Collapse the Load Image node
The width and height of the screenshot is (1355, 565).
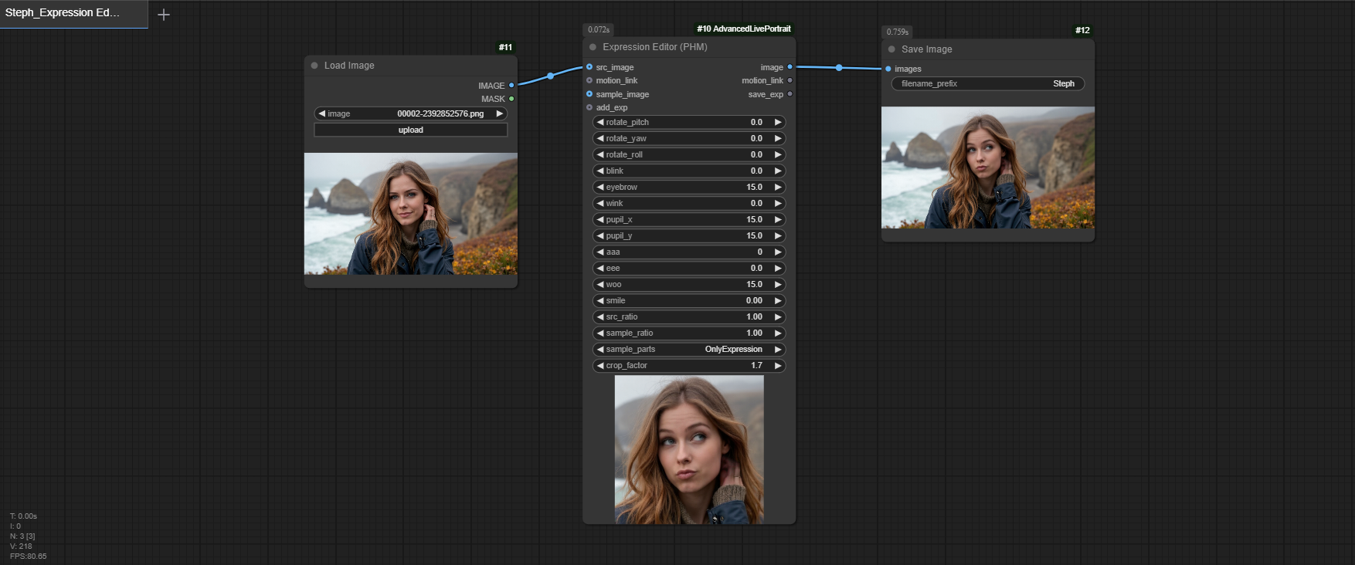(314, 66)
